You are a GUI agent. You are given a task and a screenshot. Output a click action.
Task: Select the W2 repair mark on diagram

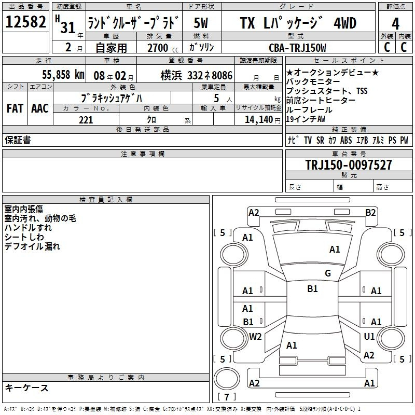click(x=255, y=336)
